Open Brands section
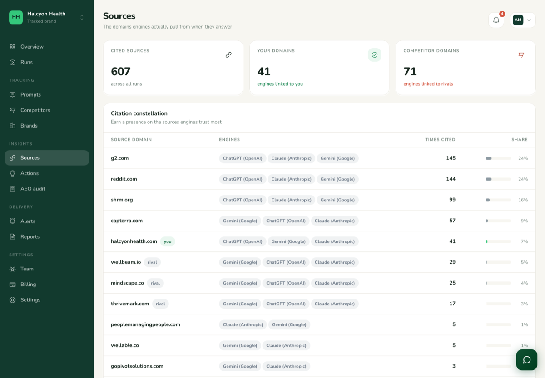Screen dimensions: 545x378 [47, 126]
